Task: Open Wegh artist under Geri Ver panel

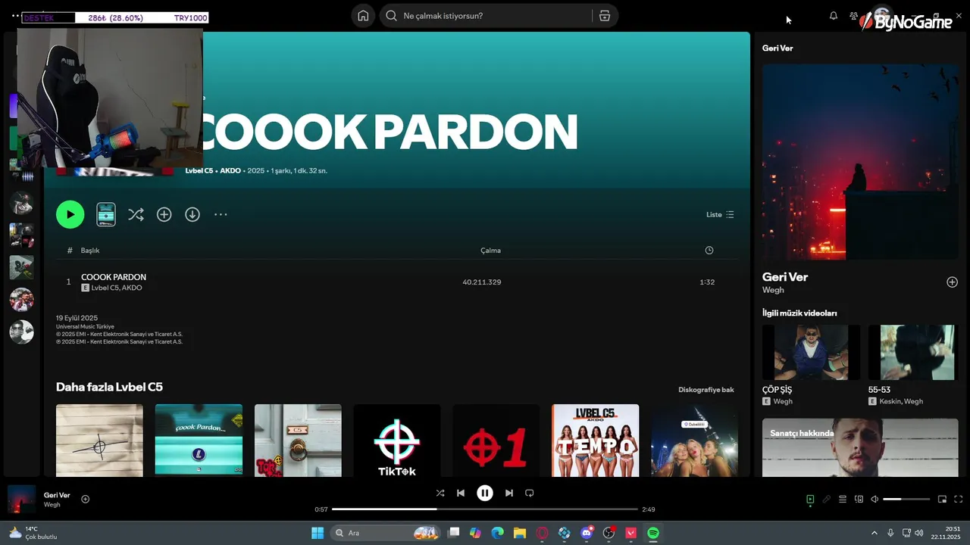Action: click(773, 290)
